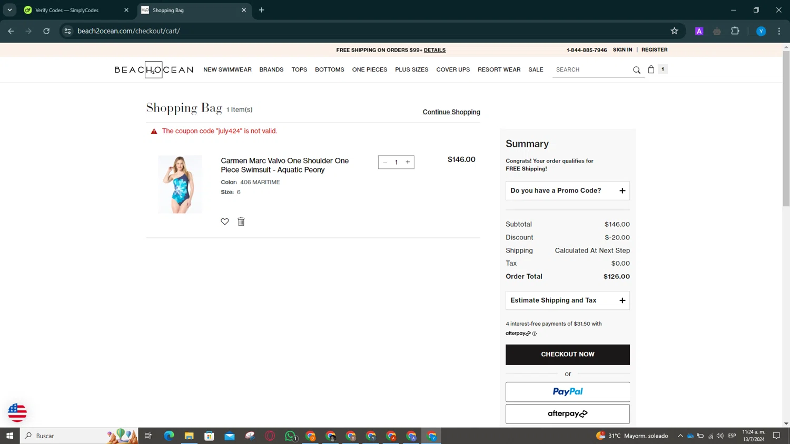Click the REGISTER link
The width and height of the screenshot is (790, 444).
(655, 49)
